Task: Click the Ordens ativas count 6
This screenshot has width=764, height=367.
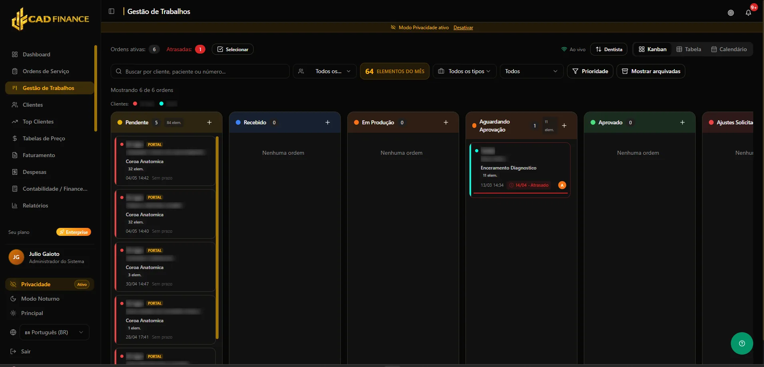Action: pyautogui.click(x=154, y=49)
